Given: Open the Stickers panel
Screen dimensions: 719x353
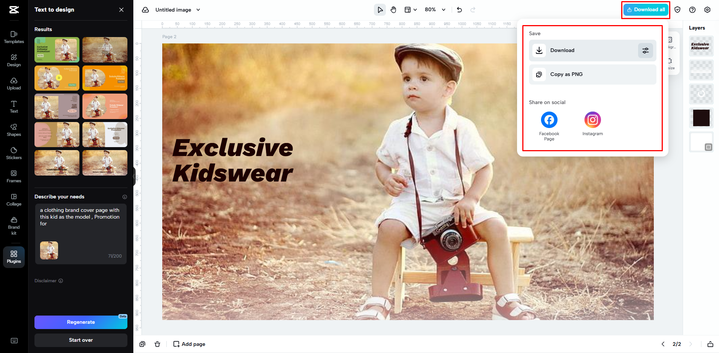Looking at the screenshot, I should pyautogui.click(x=13, y=153).
